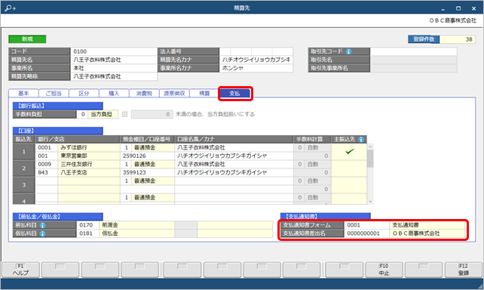Click 事業所名 field showing 本社
Viewport: 484px width, 290px height.
click(114, 68)
